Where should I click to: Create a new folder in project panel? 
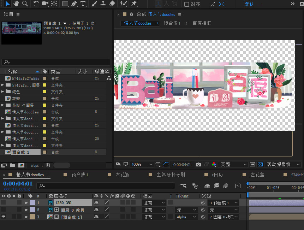pos(12,165)
